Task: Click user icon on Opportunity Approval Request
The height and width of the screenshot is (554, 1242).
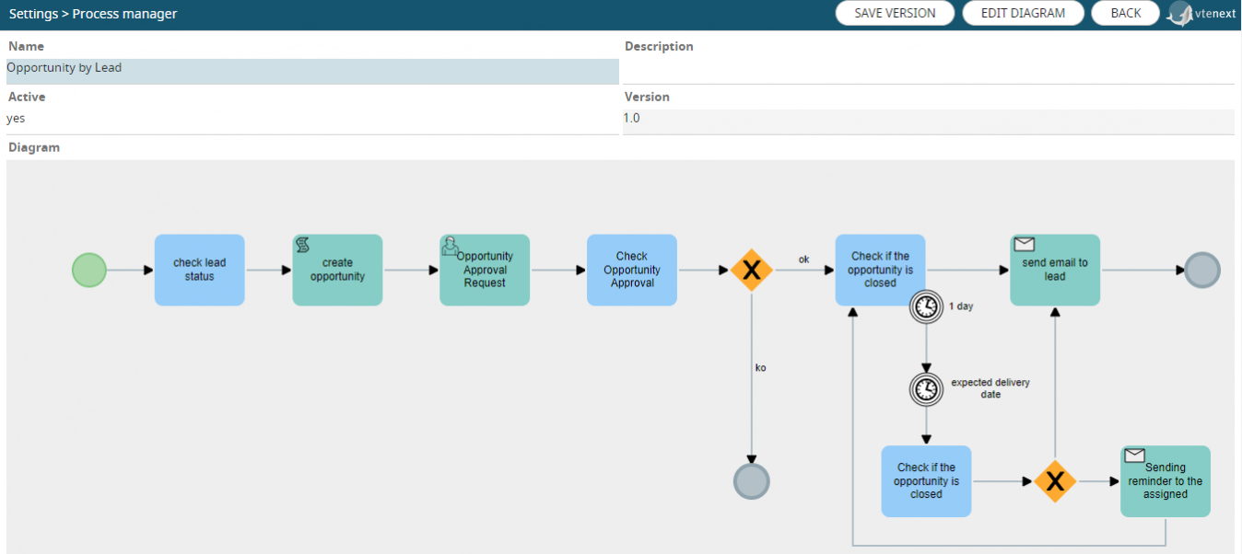Action: click(451, 245)
